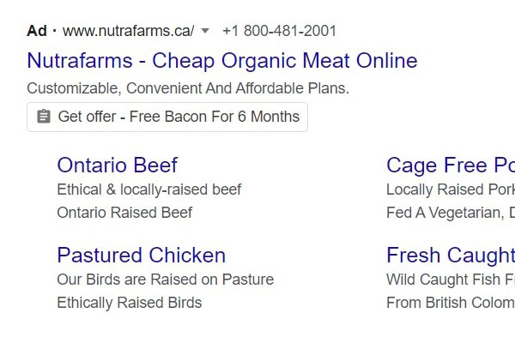Screen dimensions: 515x343
Task: Open the dropdown arrow next to nutrafarms.ca URL
Action: (x=204, y=32)
